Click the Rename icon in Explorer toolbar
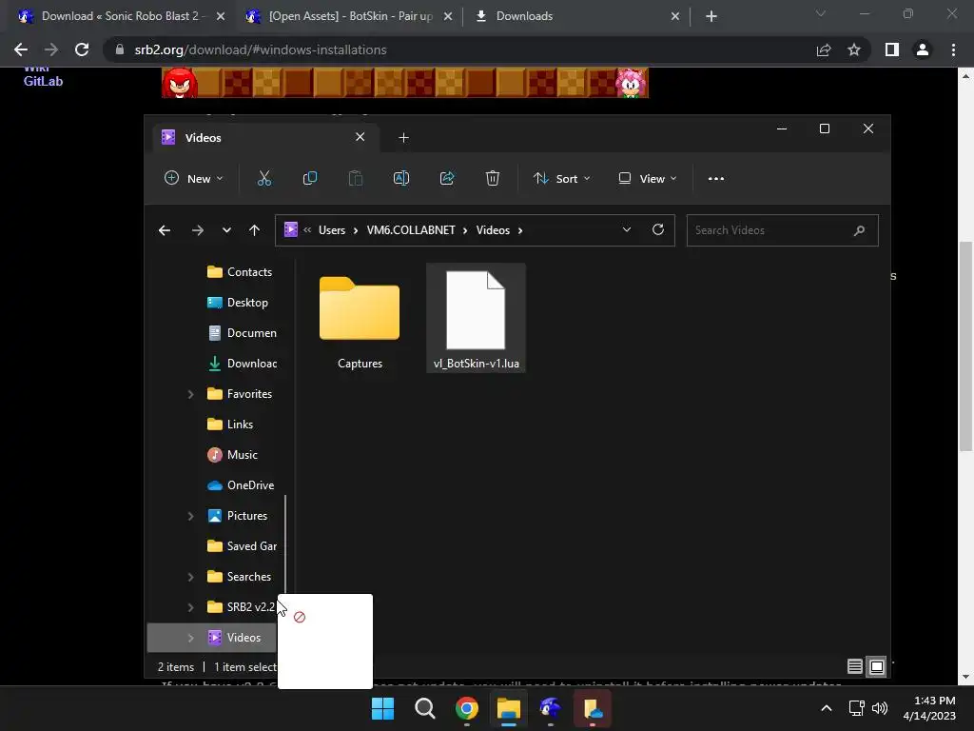 click(x=401, y=178)
